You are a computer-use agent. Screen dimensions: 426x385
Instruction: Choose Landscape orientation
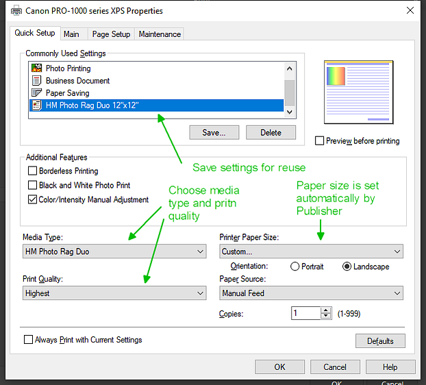pos(347,266)
